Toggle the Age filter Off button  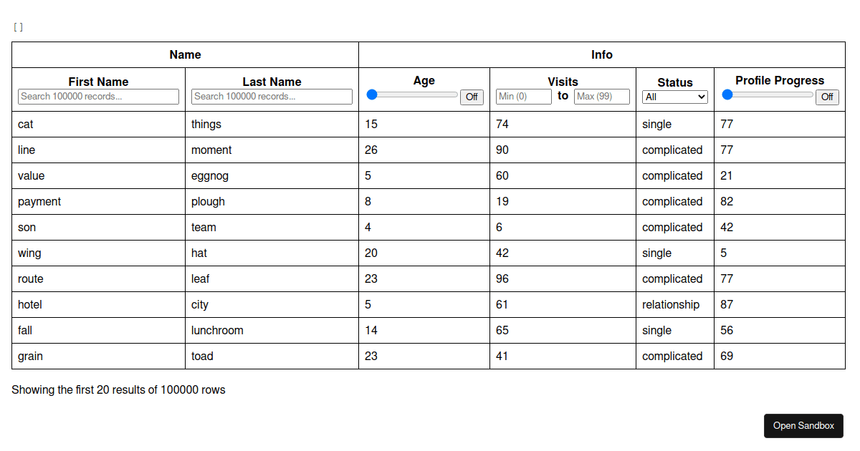(472, 97)
